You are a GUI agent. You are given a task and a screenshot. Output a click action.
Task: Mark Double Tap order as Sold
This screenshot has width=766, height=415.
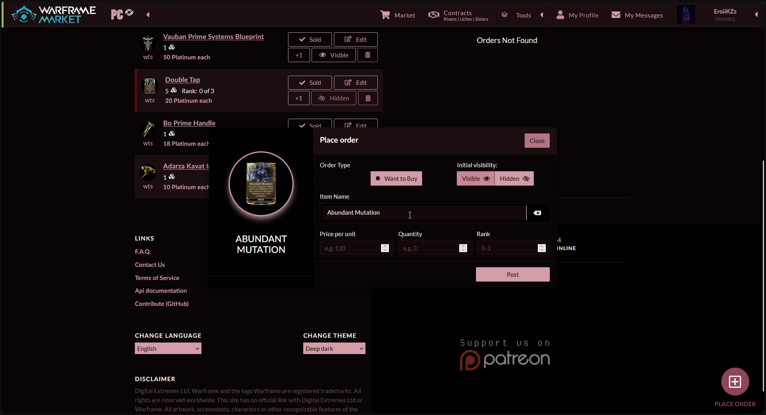click(x=310, y=82)
